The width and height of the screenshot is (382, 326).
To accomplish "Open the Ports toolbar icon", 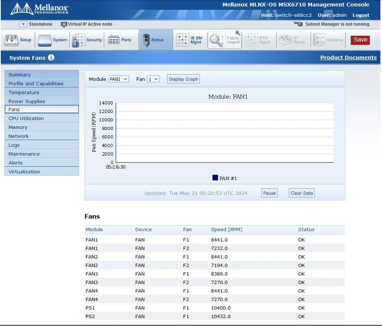I will click(x=113, y=40).
